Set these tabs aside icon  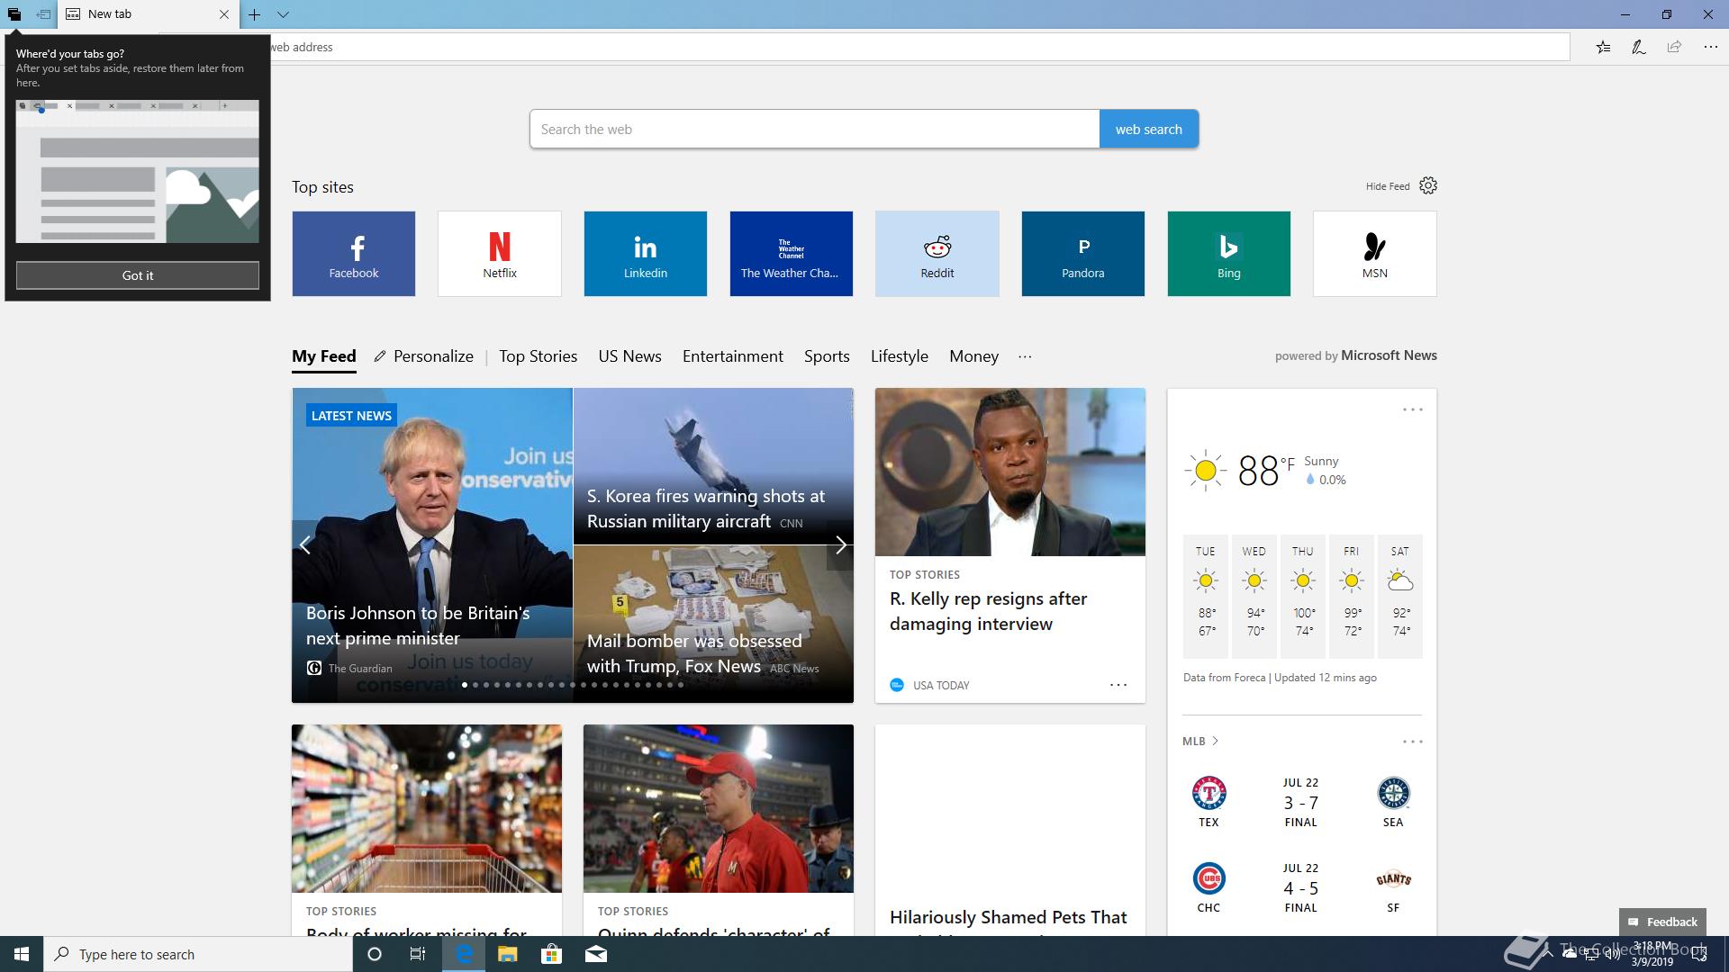coord(43,14)
